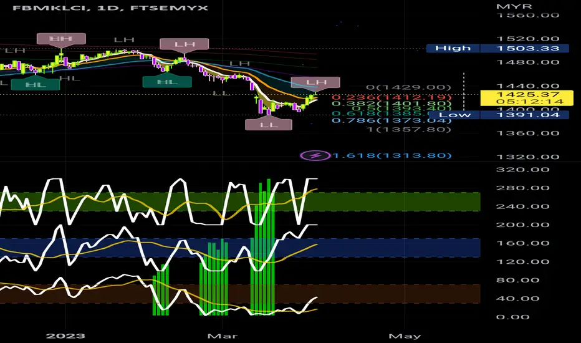581x343 pixels.
Task: Select the 1.618(1313.80) Fibonacci level label
Action: 392,155
